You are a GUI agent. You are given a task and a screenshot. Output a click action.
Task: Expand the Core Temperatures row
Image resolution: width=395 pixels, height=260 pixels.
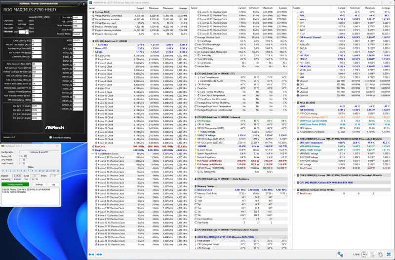[195, 77]
